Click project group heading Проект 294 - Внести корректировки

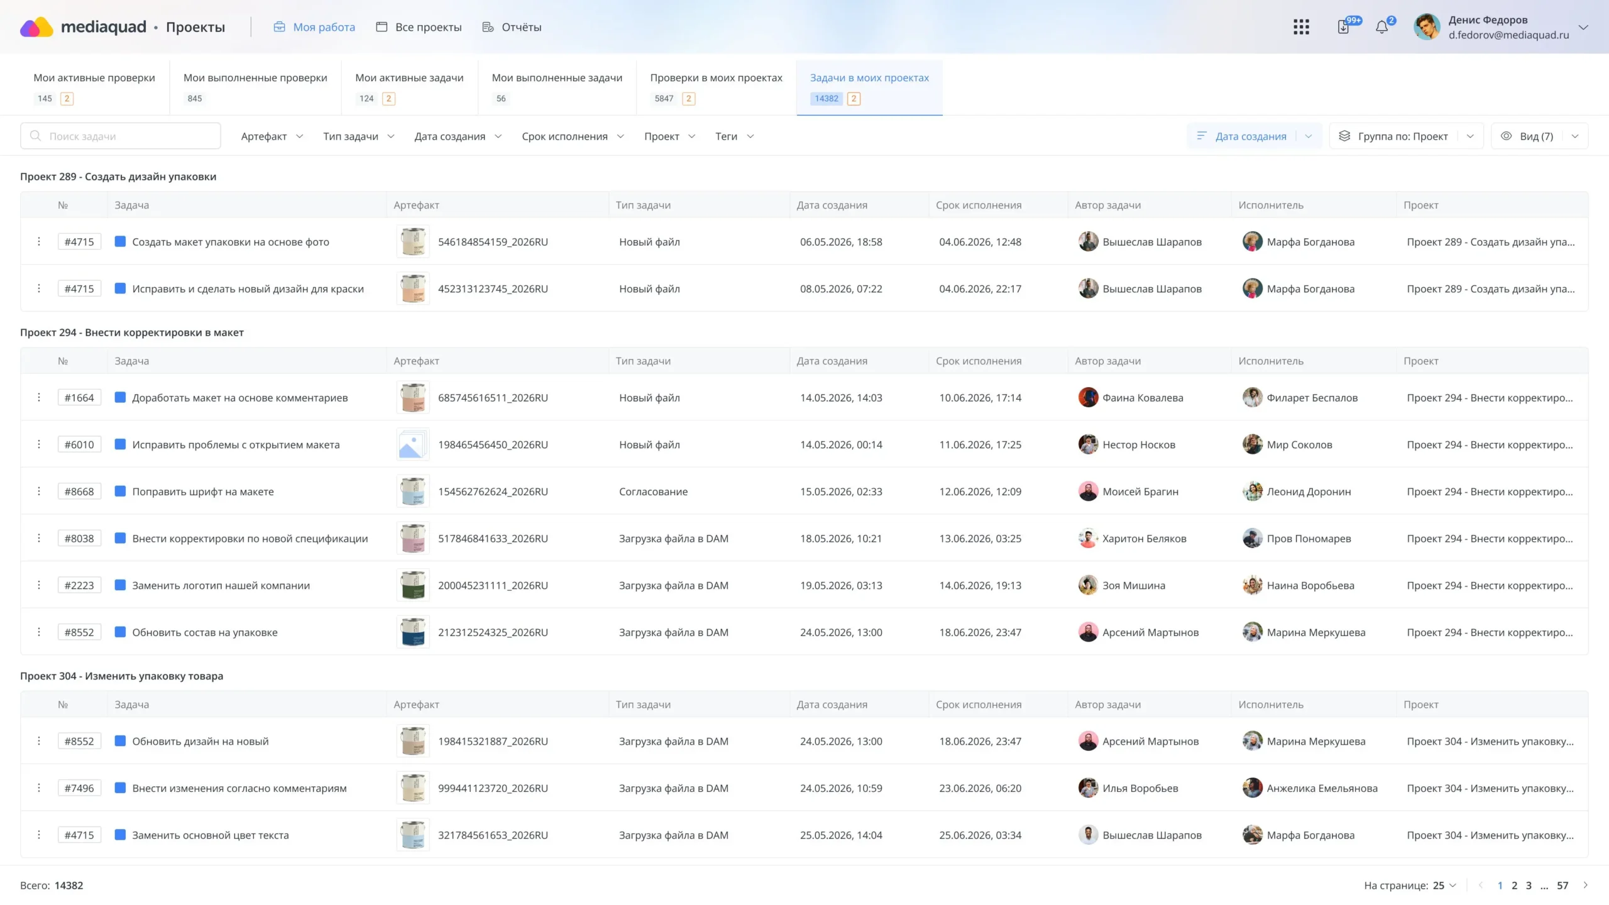click(132, 332)
